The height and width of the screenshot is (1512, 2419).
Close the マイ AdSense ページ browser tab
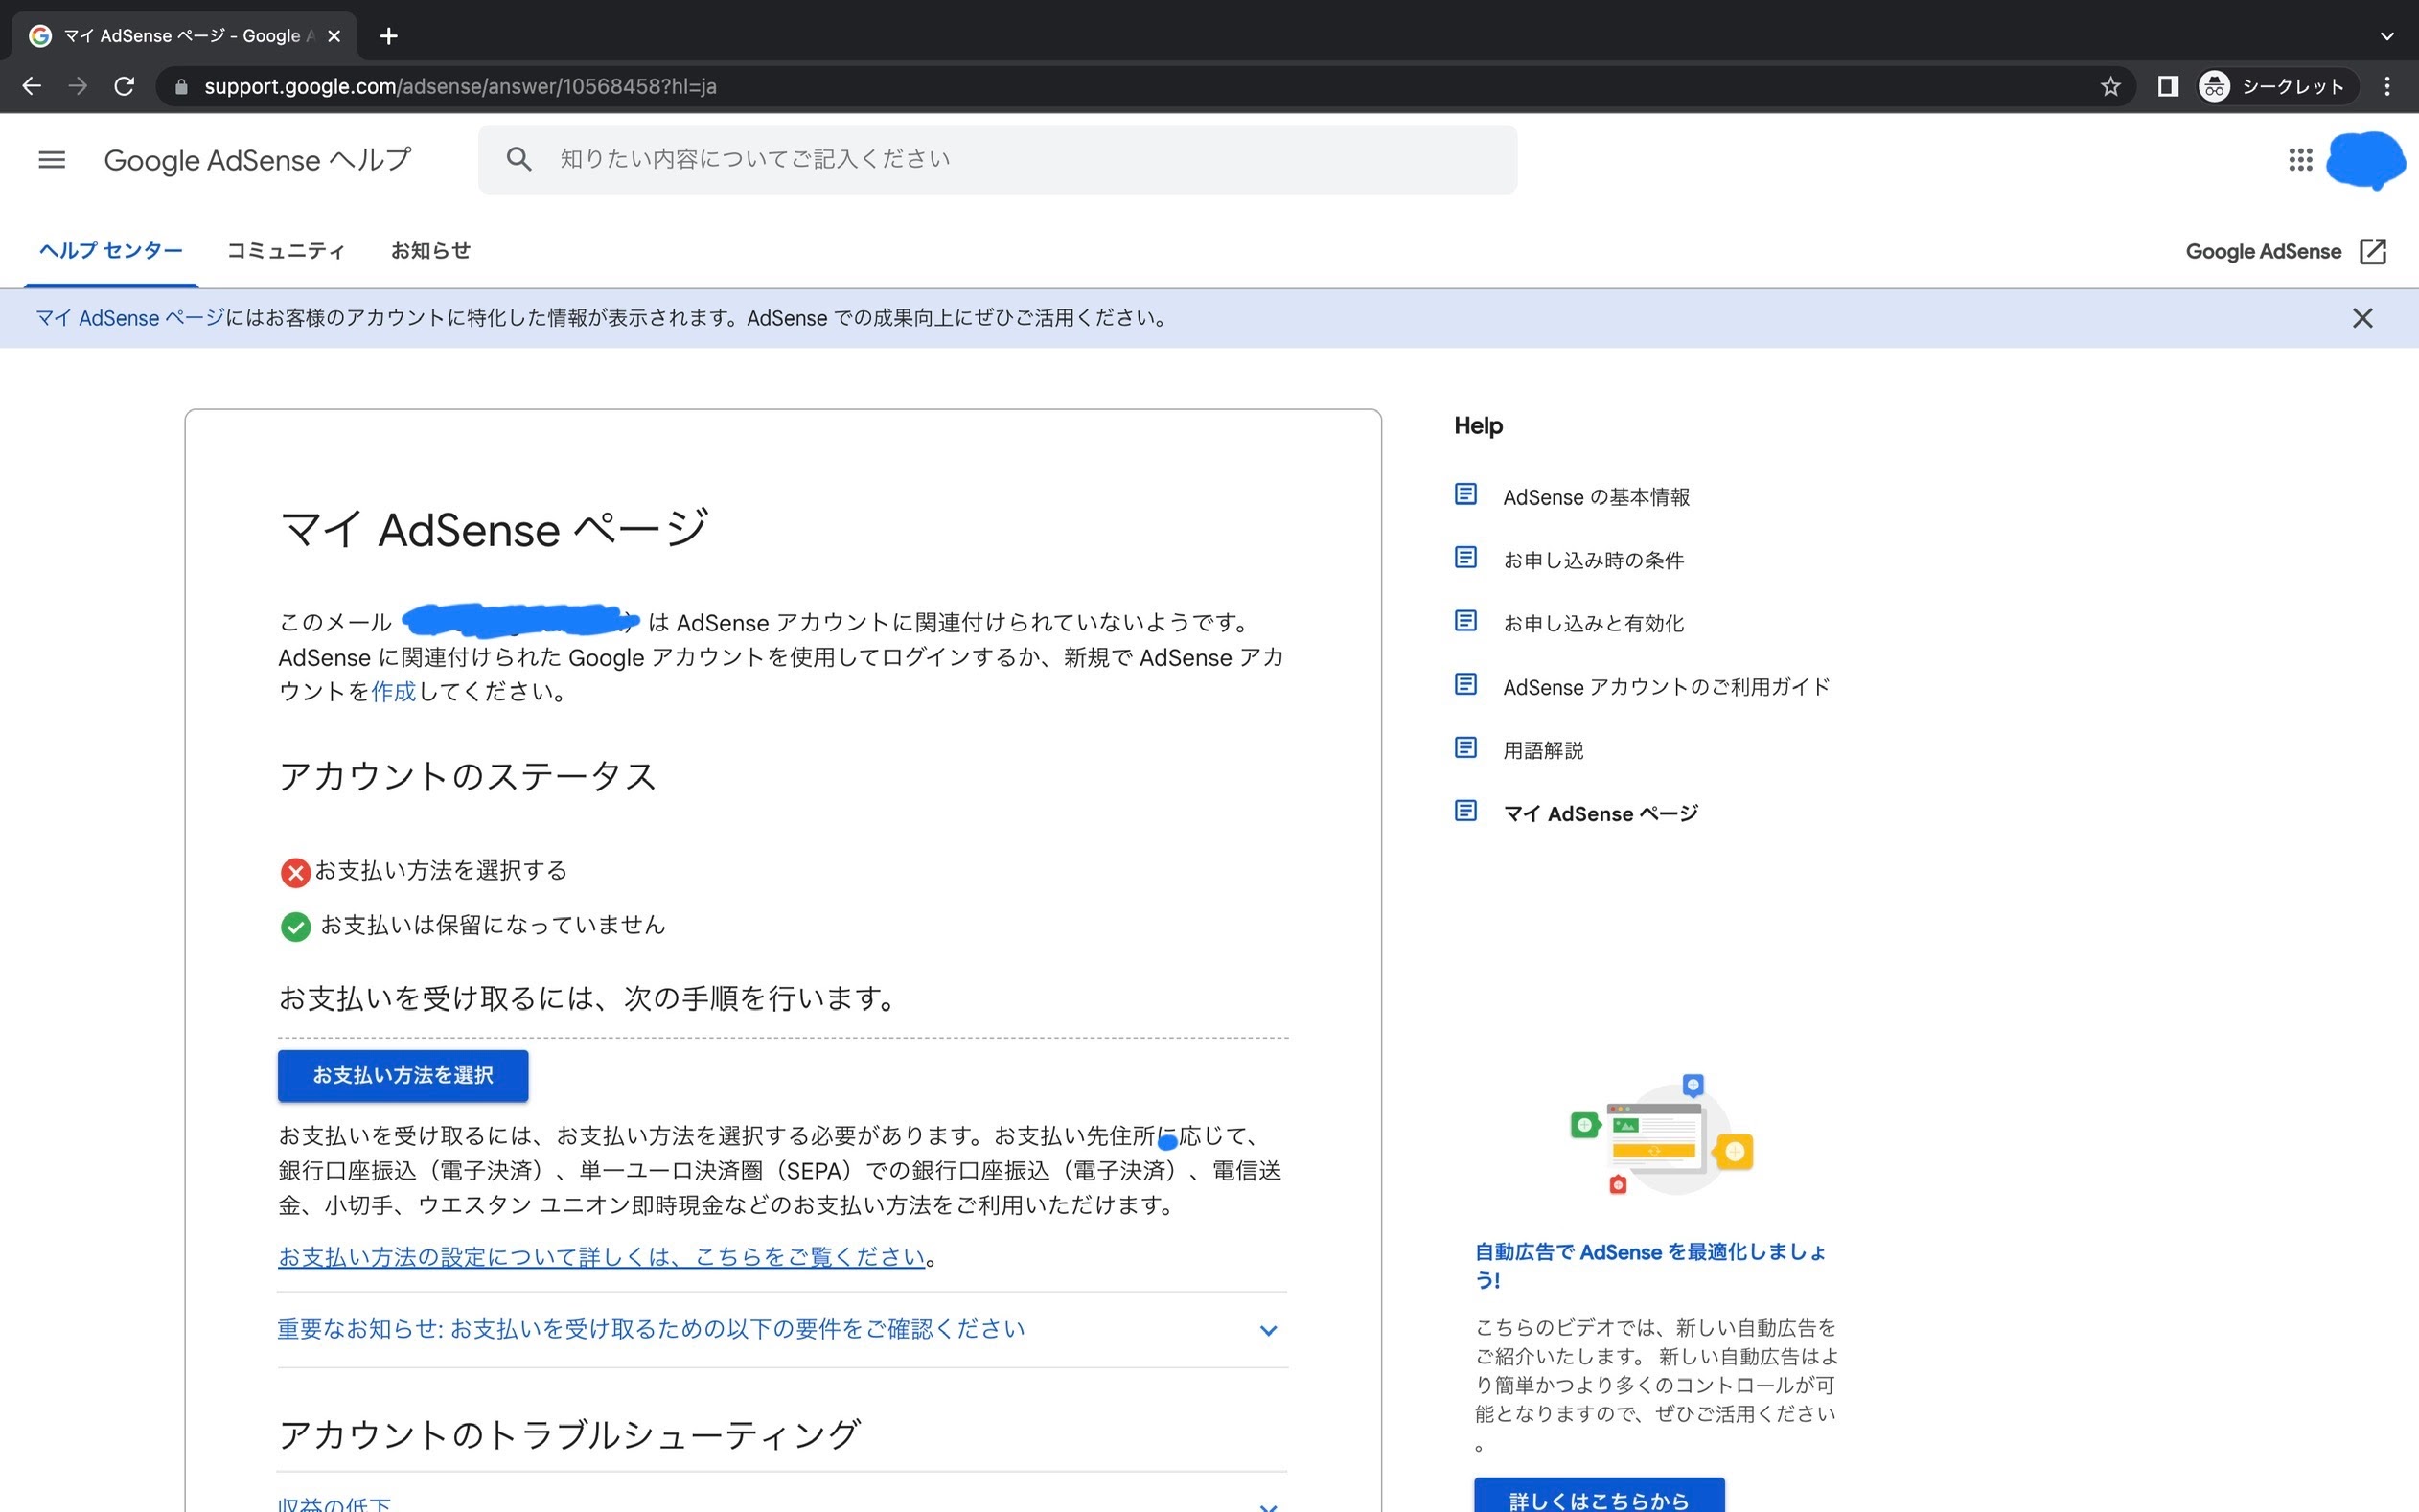pyautogui.click(x=334, y=36)
